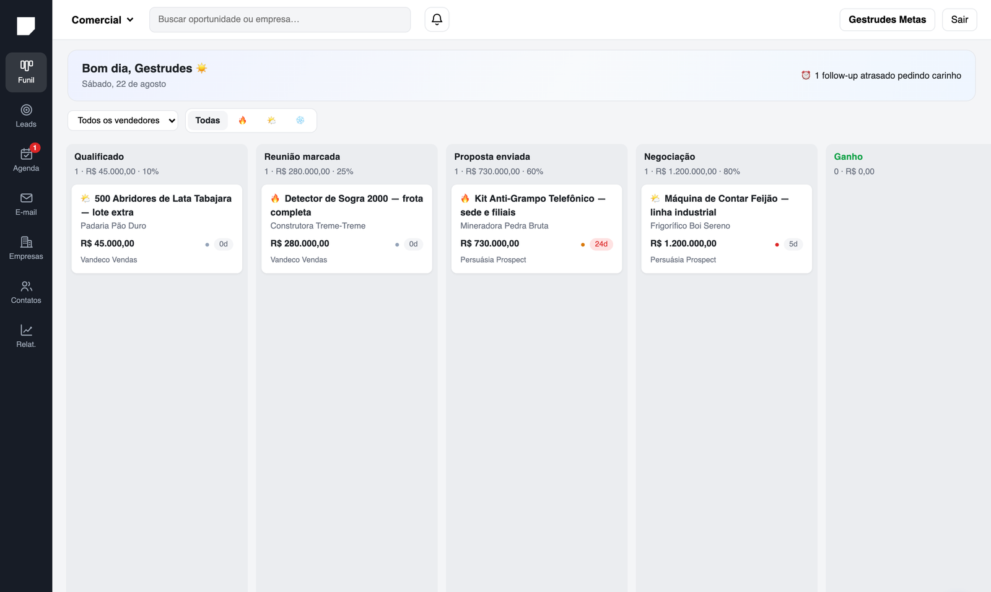Click the R$ 280.000,00 card value

coord(300,243)
